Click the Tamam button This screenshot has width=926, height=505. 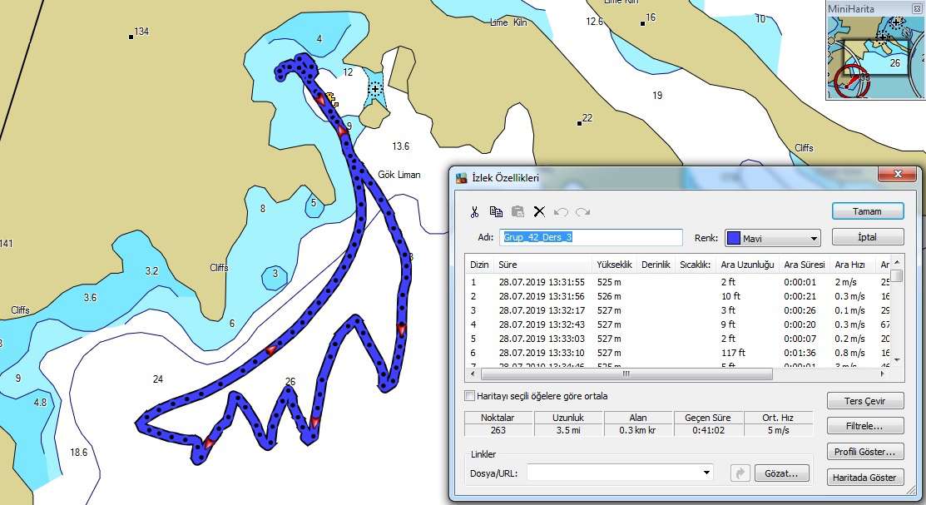point(868,210)
